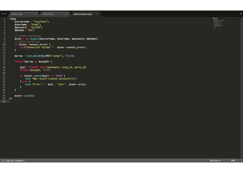Click echo "New record created successfully" line
Viewport: 243px width, 173px height.
51,79
